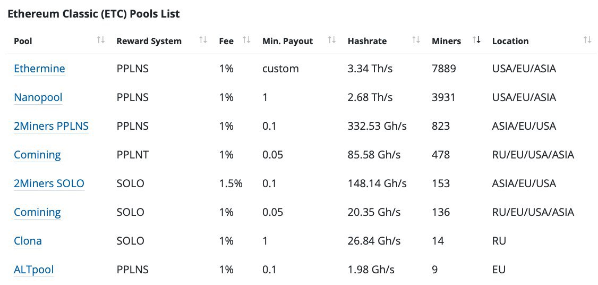Click the Ethereum Classic Pools List heading
The height and width of the screenshot is (285, 598).
pyautogui.click(x=93, y=14)
